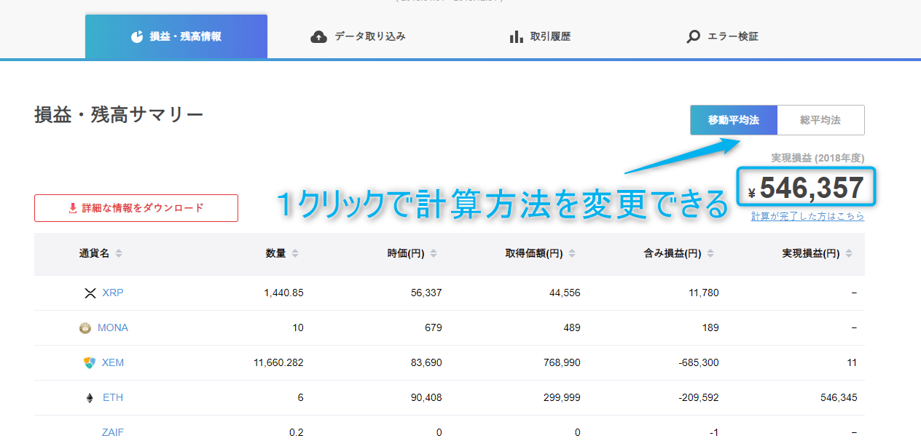Click the XRP currency icon
The image size is (921, 441).
90,293
